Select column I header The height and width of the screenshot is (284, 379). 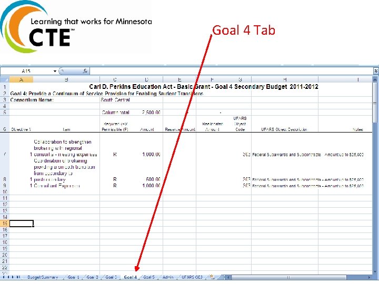click(x=346, y=79)
